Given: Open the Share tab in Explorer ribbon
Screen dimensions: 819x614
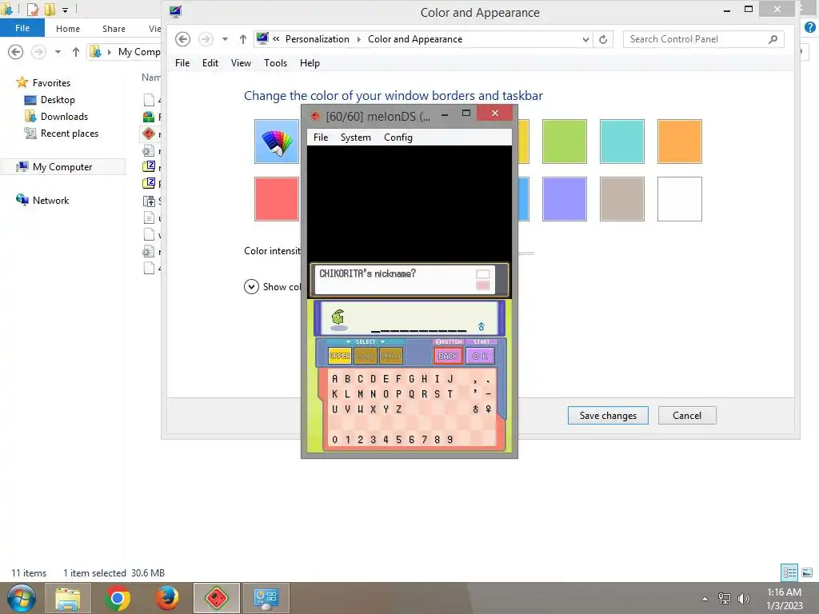Looking at the screenshot, I should (114, 29).
